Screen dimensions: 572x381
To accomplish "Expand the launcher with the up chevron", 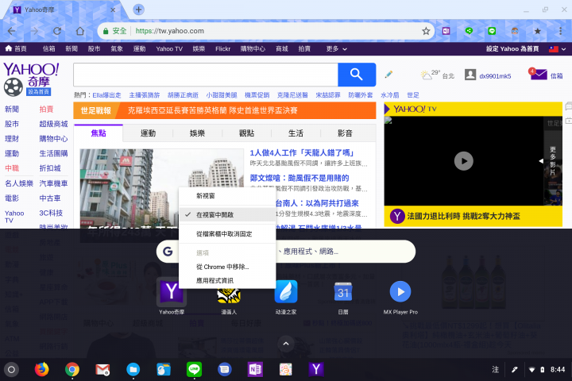I will [x=286, y=344].
